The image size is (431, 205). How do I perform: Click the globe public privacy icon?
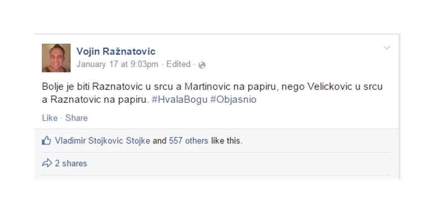[202, 65]
